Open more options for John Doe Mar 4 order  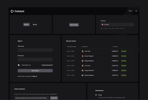pyautogui.click(x=131, y=66)
